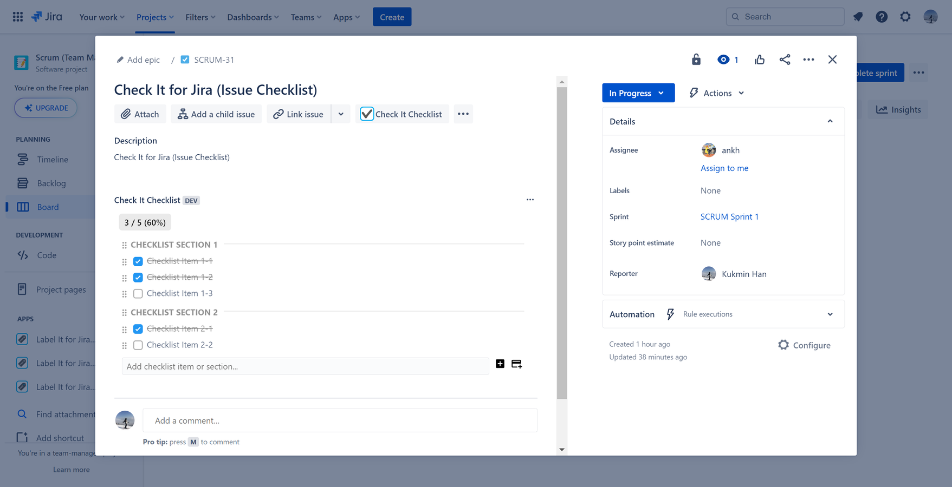952x487 pixels.
Task: Click the Link issue button
Action: (x=299, y=114)
